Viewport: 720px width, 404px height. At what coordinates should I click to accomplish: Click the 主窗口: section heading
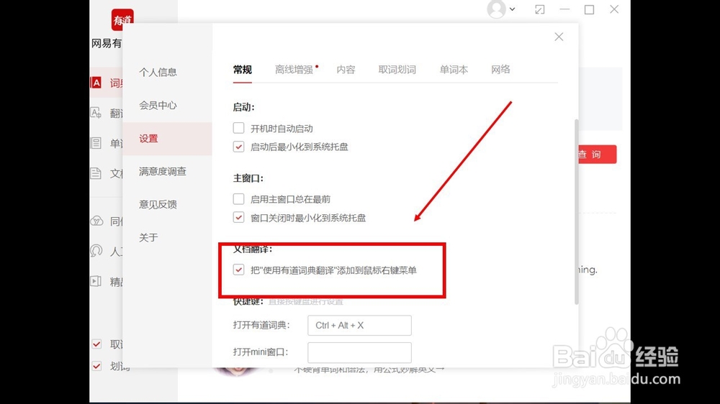[x=248, y=178]
